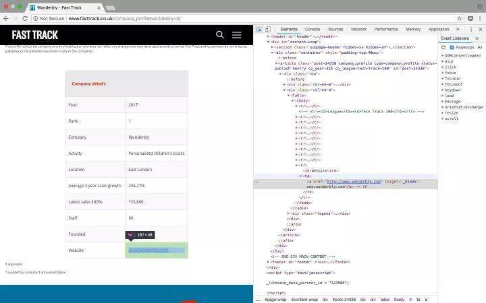Expand the click event listener
486x303 pixels.
tap(443, 67)
